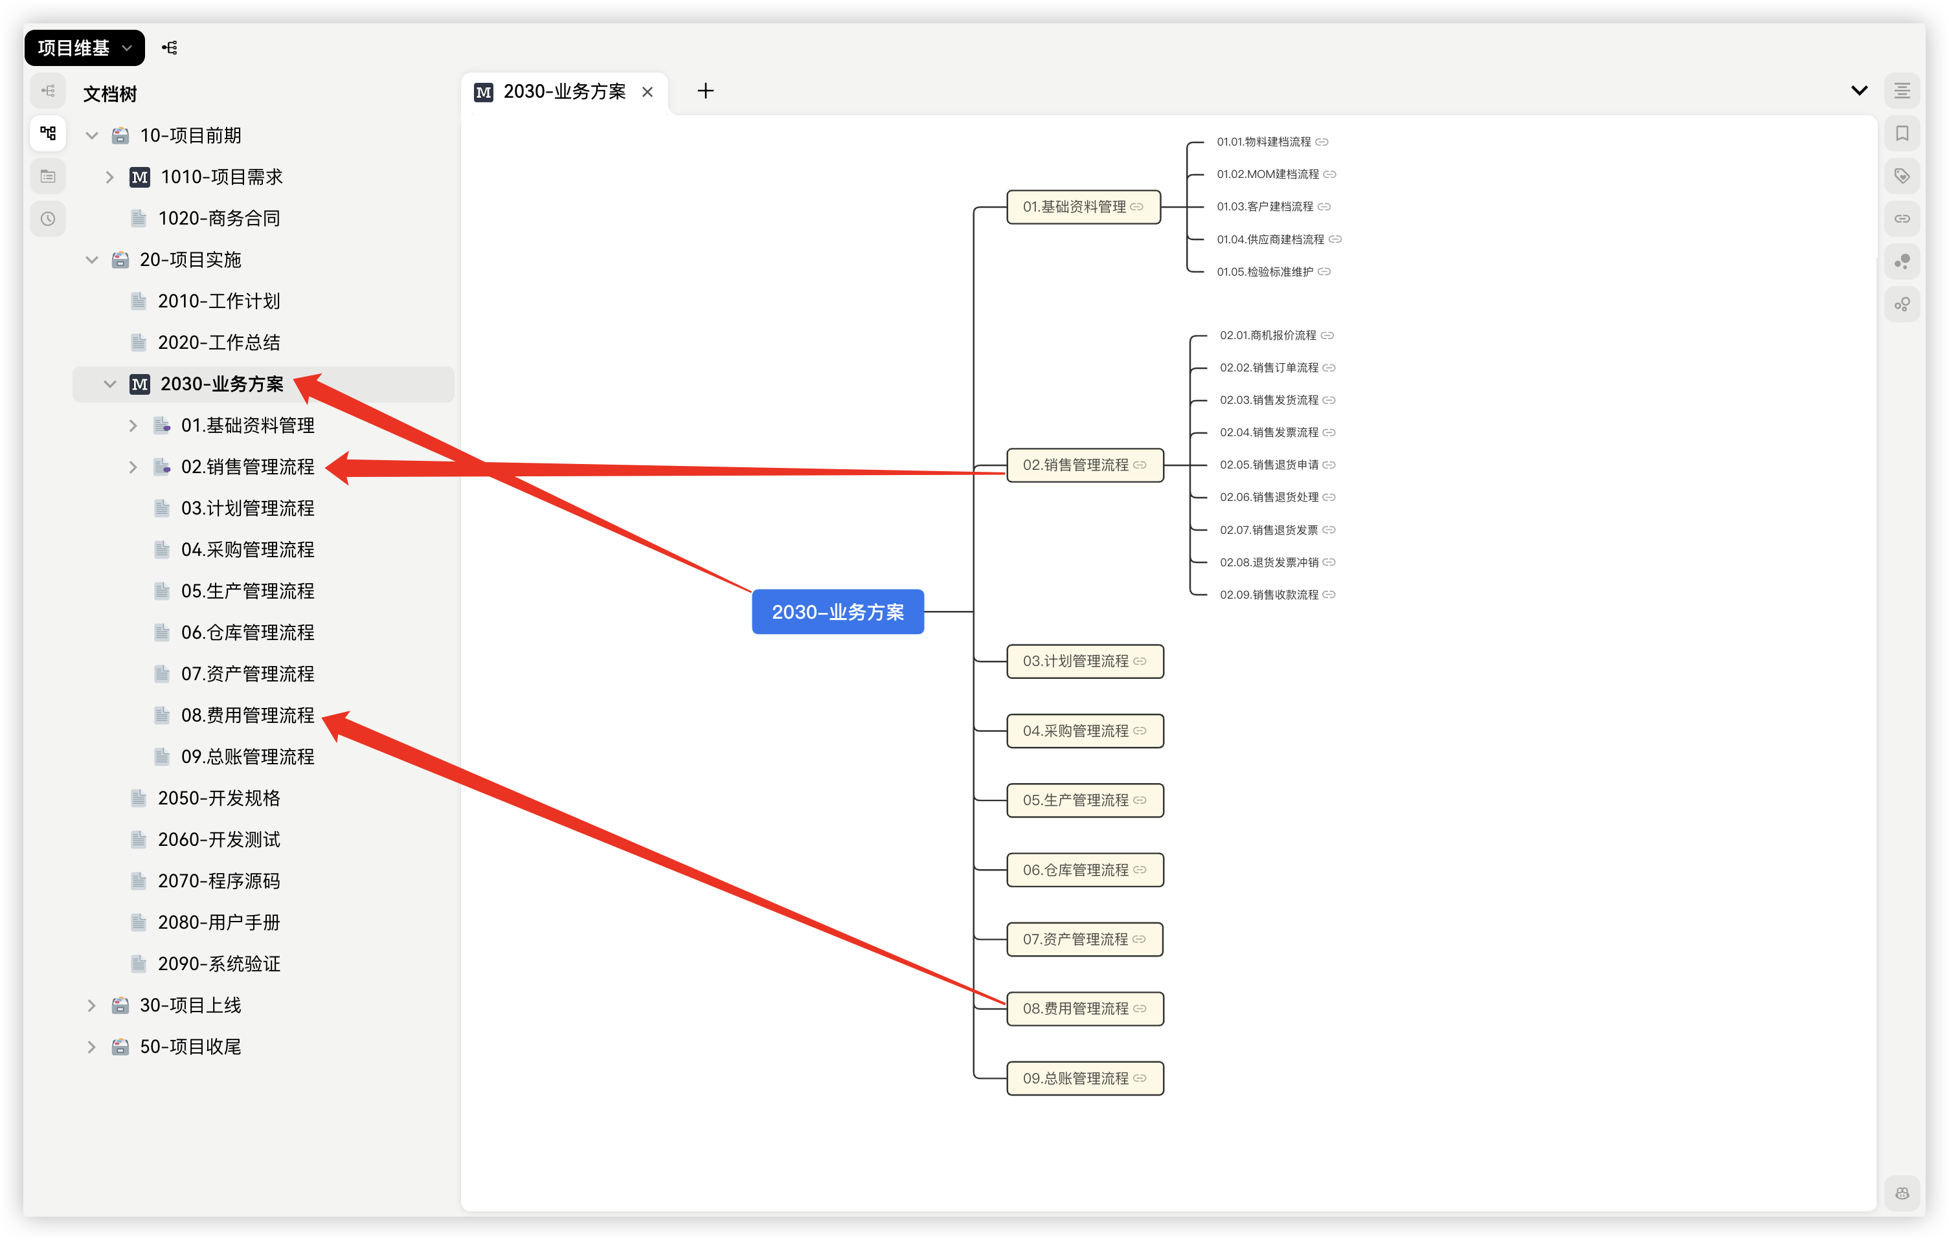Click the 08.费用管理流程 mind map node

[x=1075, y=1009]
